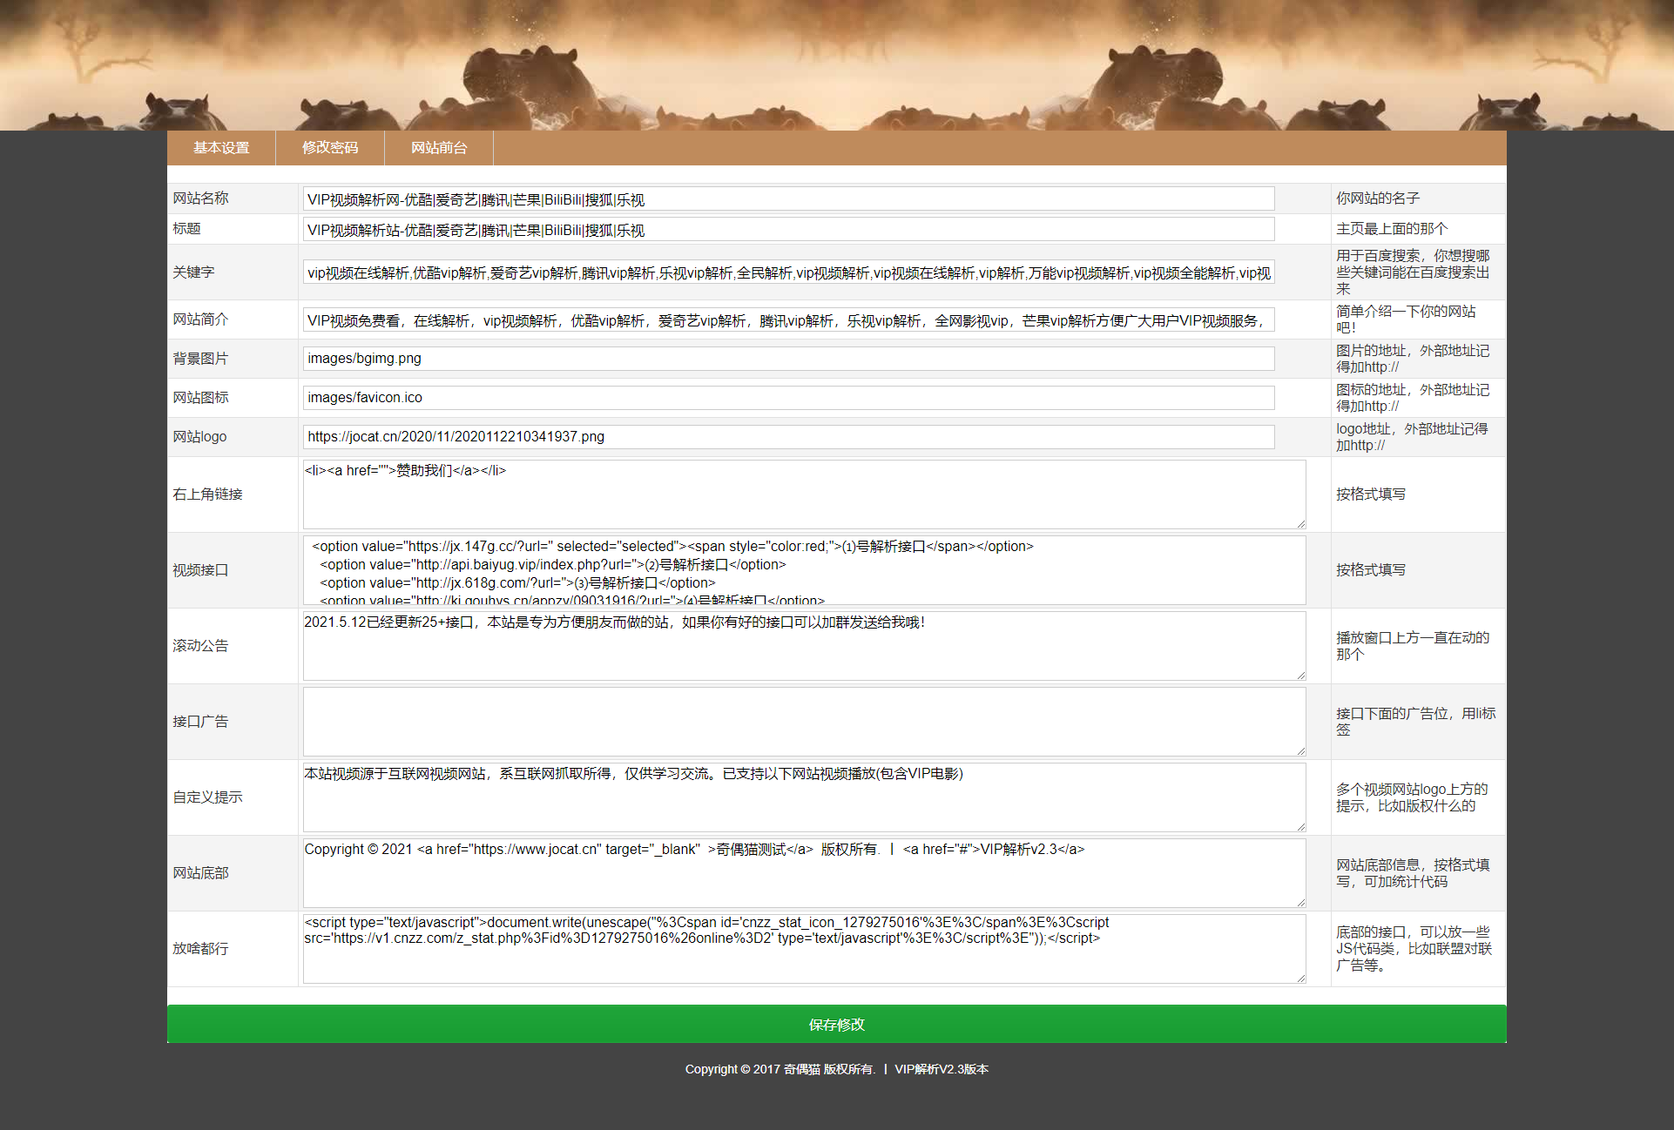
Task: Click the empty 接口广告 textarea
Action: (x=804, y=722)
